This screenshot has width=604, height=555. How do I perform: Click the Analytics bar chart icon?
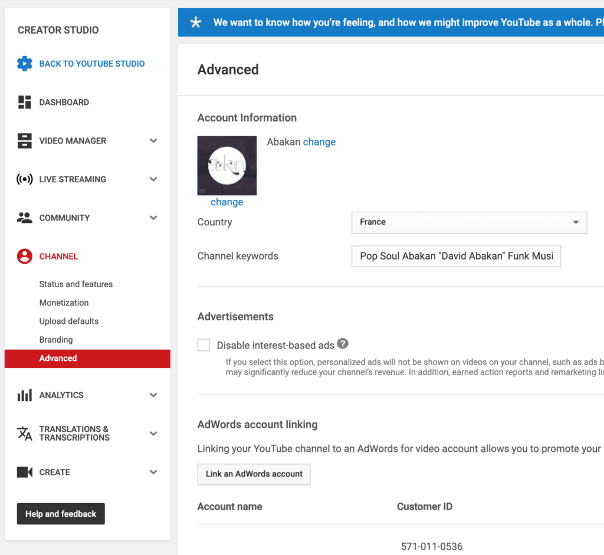point(25,395)
